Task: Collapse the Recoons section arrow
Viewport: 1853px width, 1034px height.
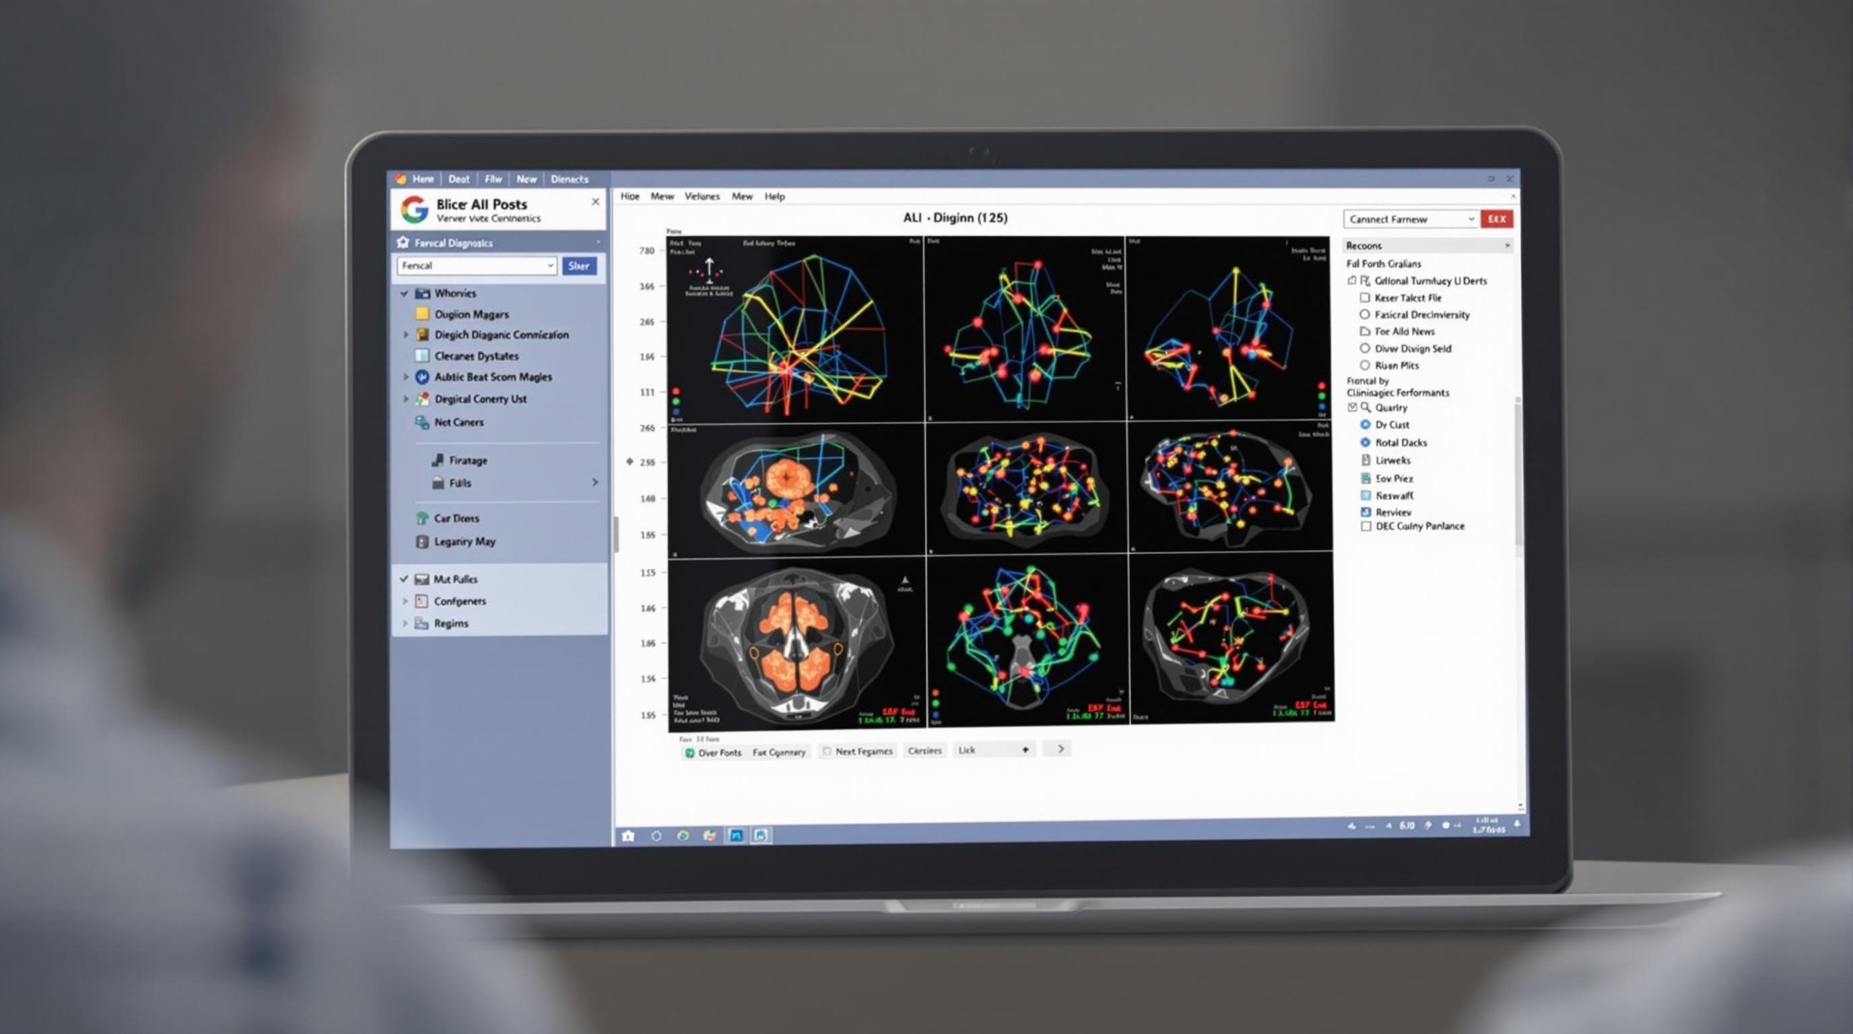Action: [x=1507, y=246]
